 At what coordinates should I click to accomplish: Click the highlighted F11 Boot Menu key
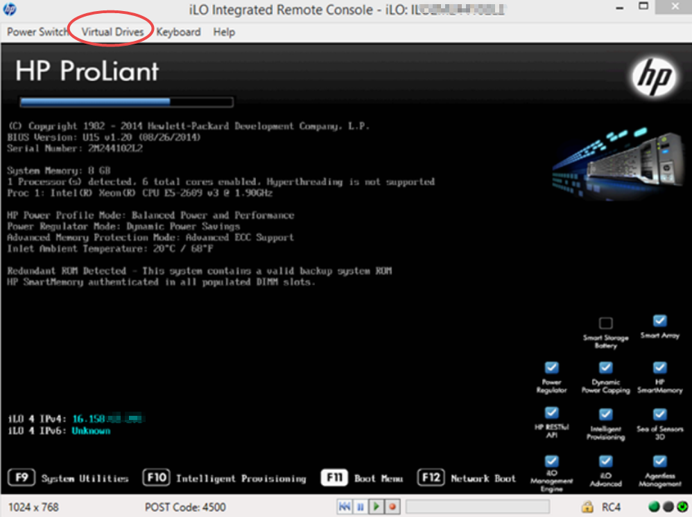[x=334, y=477]
